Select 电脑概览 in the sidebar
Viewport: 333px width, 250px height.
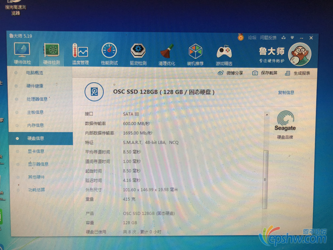click(34, 73)
